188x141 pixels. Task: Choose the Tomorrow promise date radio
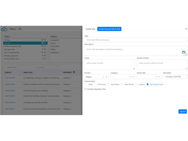coord(96,84)
